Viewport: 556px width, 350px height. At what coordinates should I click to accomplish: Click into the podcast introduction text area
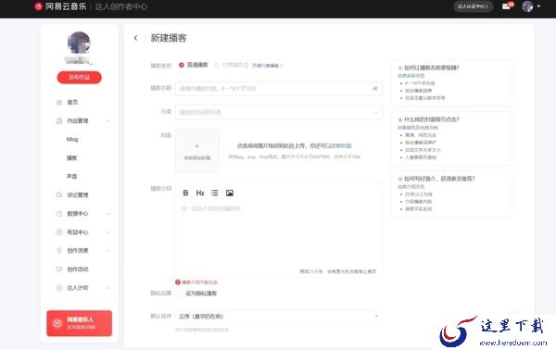[279, 235]
